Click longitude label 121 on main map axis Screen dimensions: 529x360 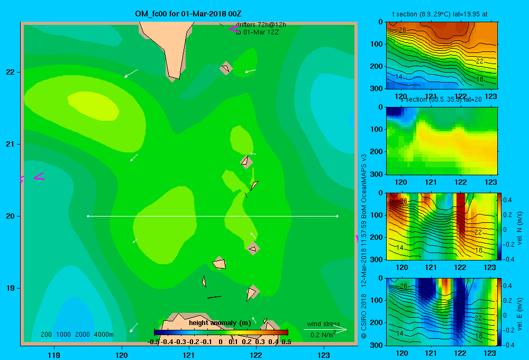click(189, 355)
